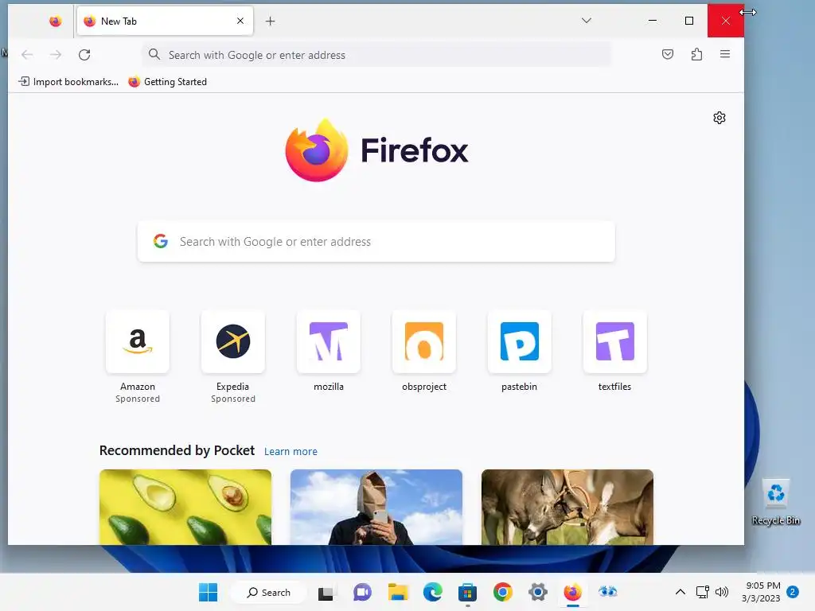Screen dimensions: 815x611
Task: Open notification badge showing 2
Action: click(793, 592)
